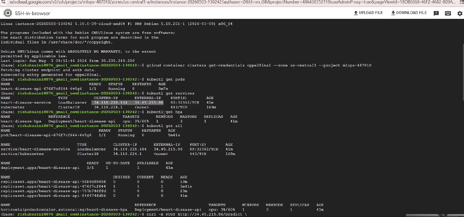
Task: Click the '80:32362/TCP' port in services output
Action: 185,102
